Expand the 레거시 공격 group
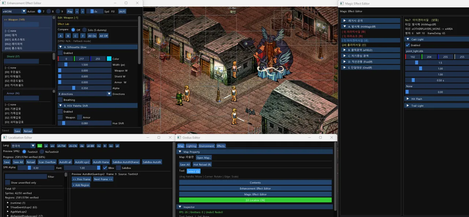The width and height of the screenshot is (469, 217). [370, 20]
